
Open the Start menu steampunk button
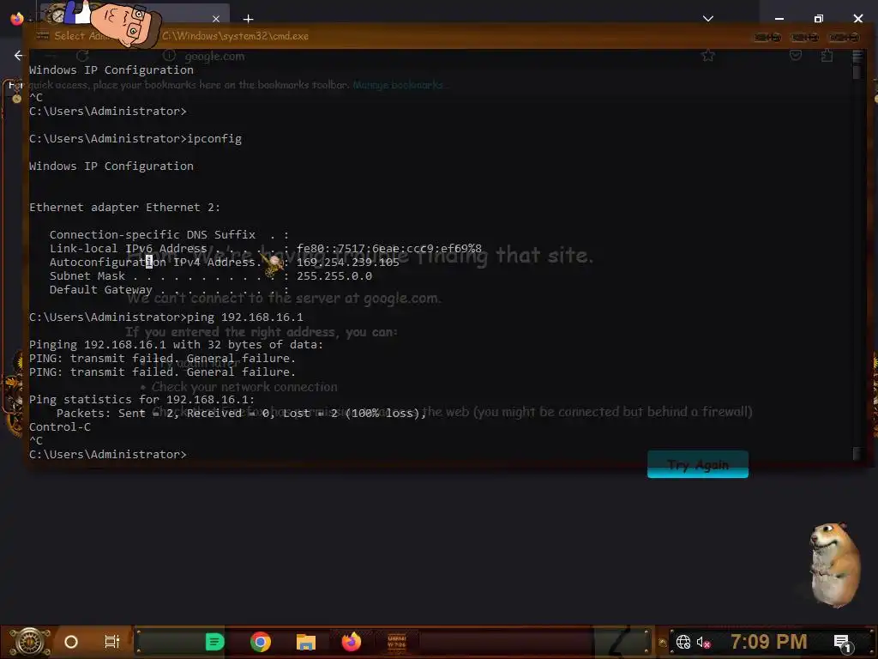click(x=29, y=642)
